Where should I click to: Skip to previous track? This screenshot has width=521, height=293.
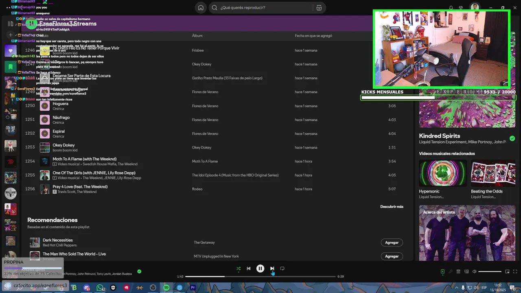(x=249, y=269)
